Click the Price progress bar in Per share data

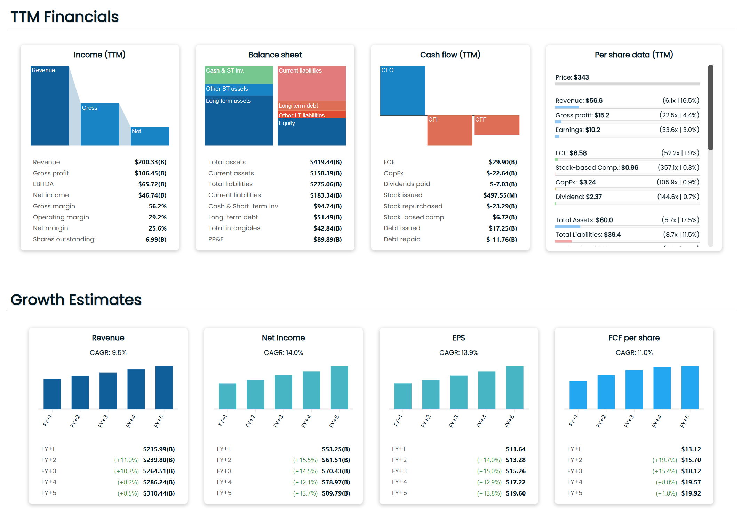tap(627, 84)
